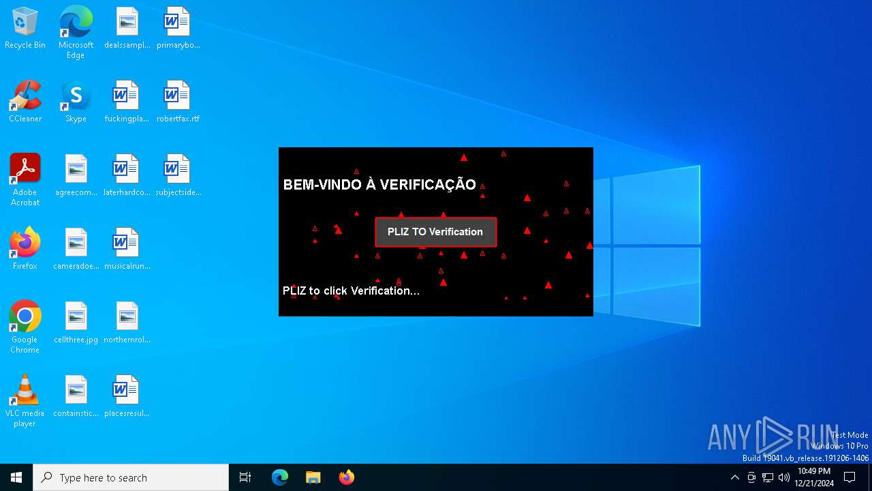Click the PLIZ to click Verification text
872x491 pixels.
[x=351, y=291]
